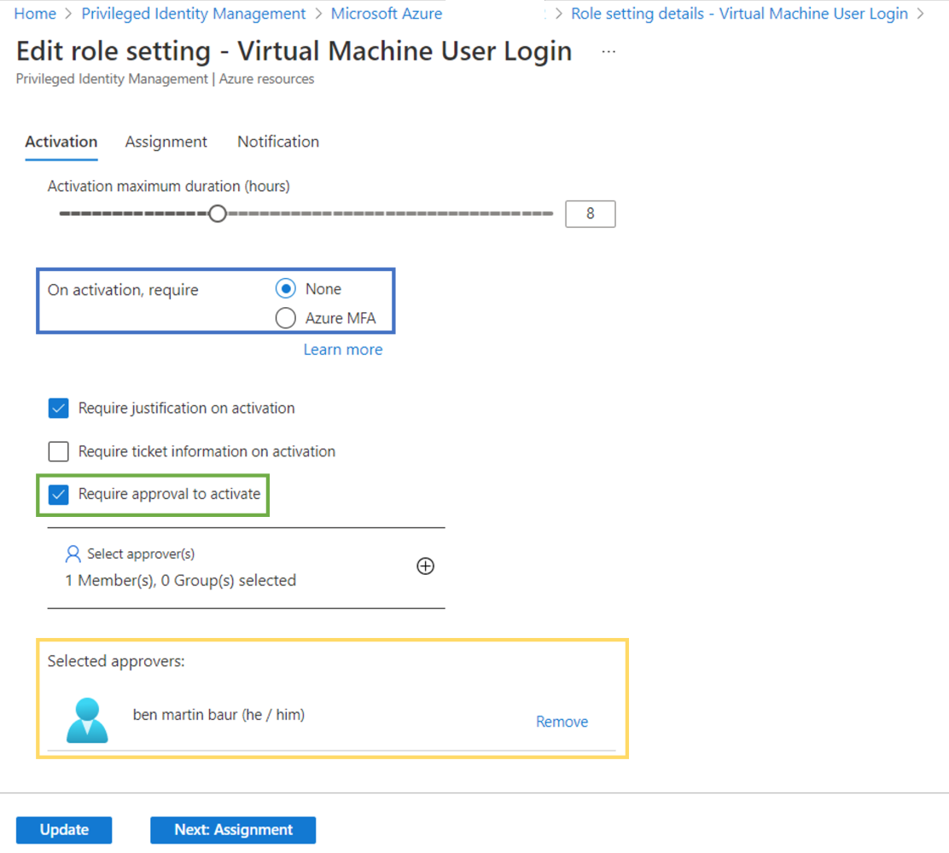Viewport: 949px width, 853px height.
Task: Select the None activation requirement option
Action: coord(286,289)
